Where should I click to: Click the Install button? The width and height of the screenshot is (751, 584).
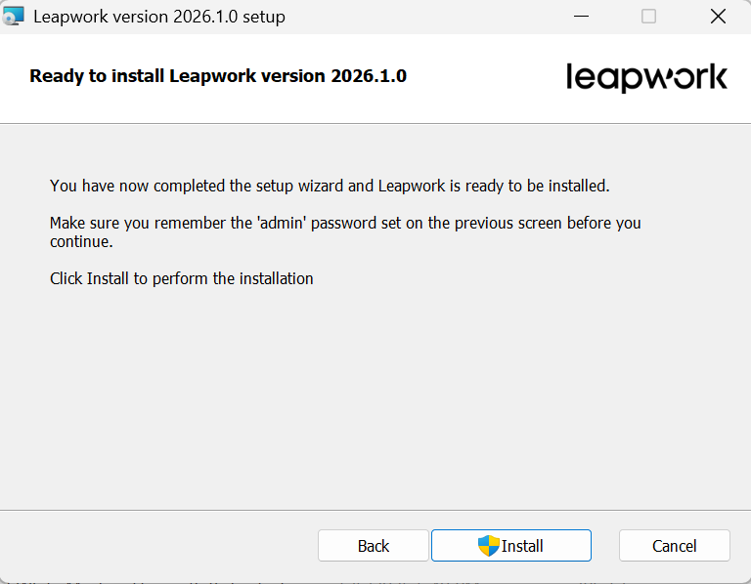[511, 545]
